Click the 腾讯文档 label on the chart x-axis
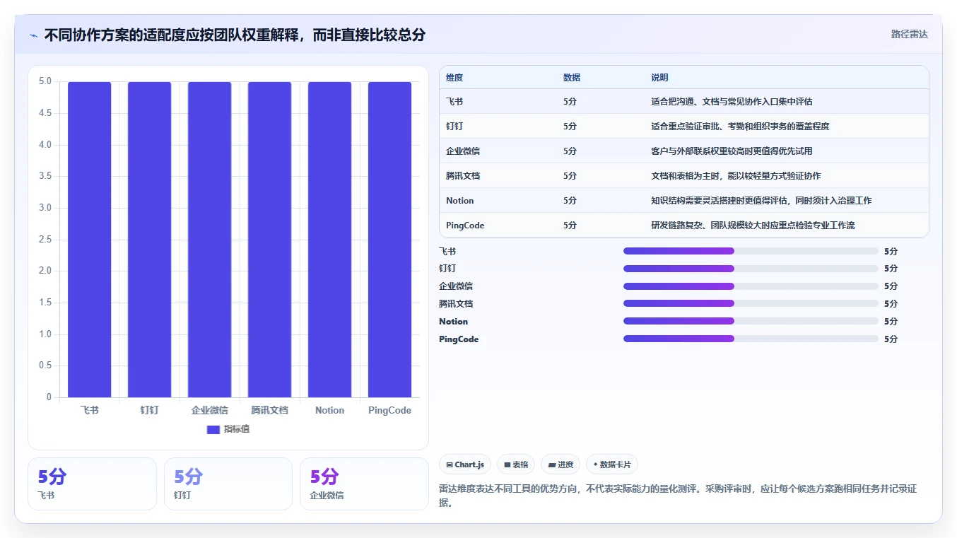 pyautogui.click(x=270, y=410)
